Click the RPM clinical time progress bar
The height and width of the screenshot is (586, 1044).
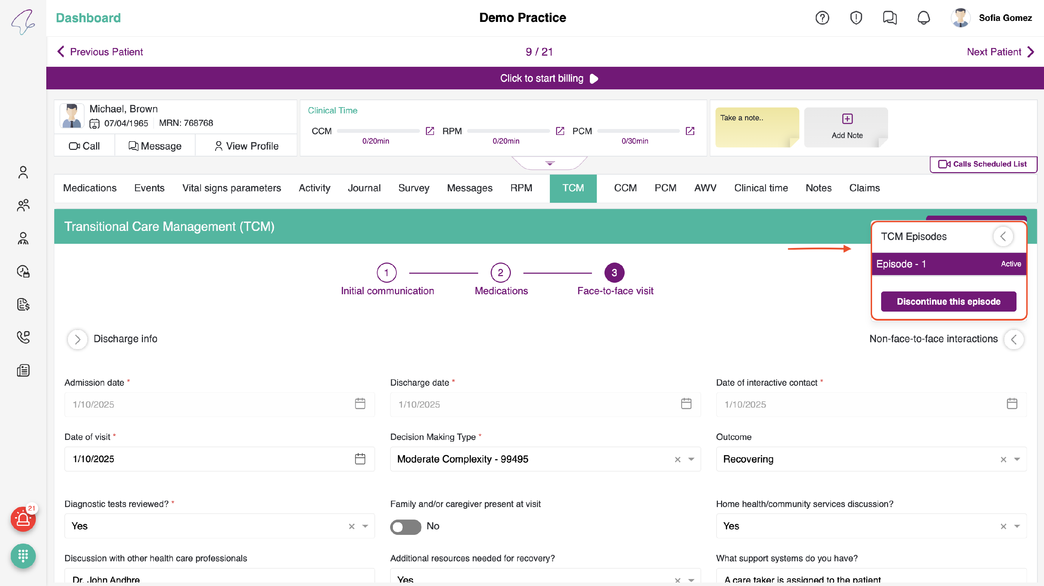point(508,131)
